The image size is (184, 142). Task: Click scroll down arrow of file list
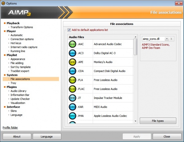136,121
